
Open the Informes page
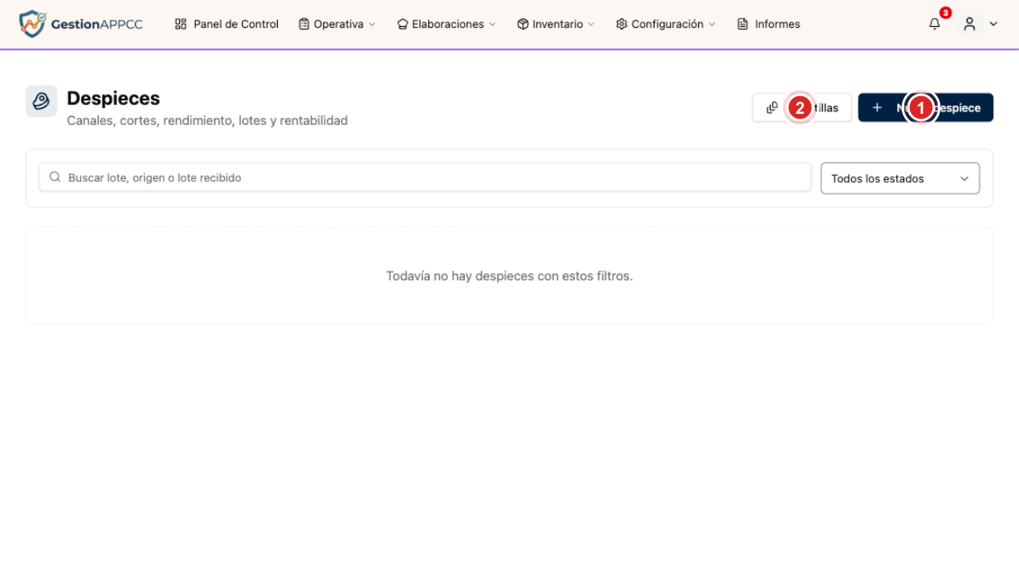769,24
